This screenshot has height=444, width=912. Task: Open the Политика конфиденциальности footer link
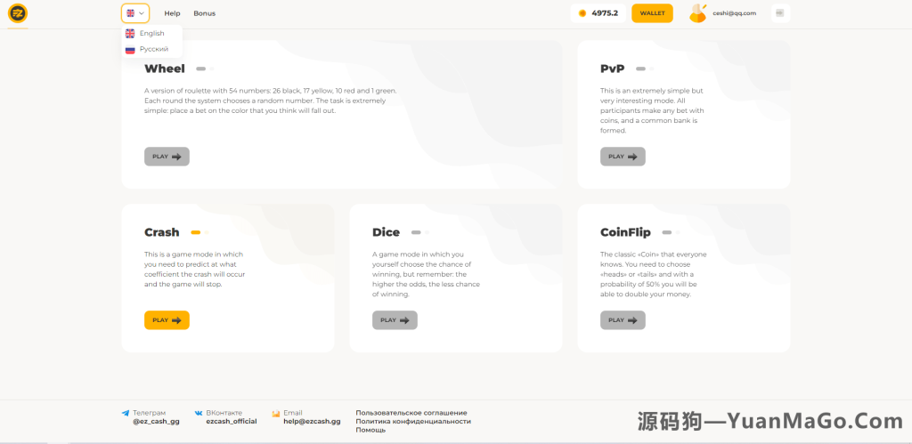coord(412,422)
